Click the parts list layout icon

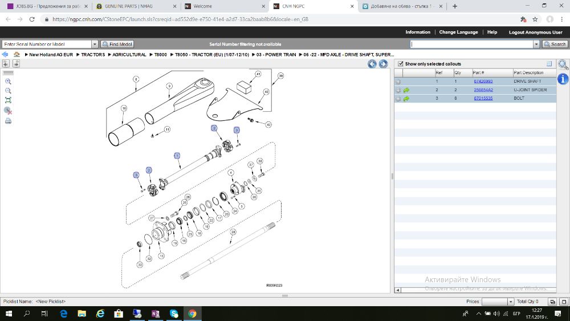click(x=549, y=64)
